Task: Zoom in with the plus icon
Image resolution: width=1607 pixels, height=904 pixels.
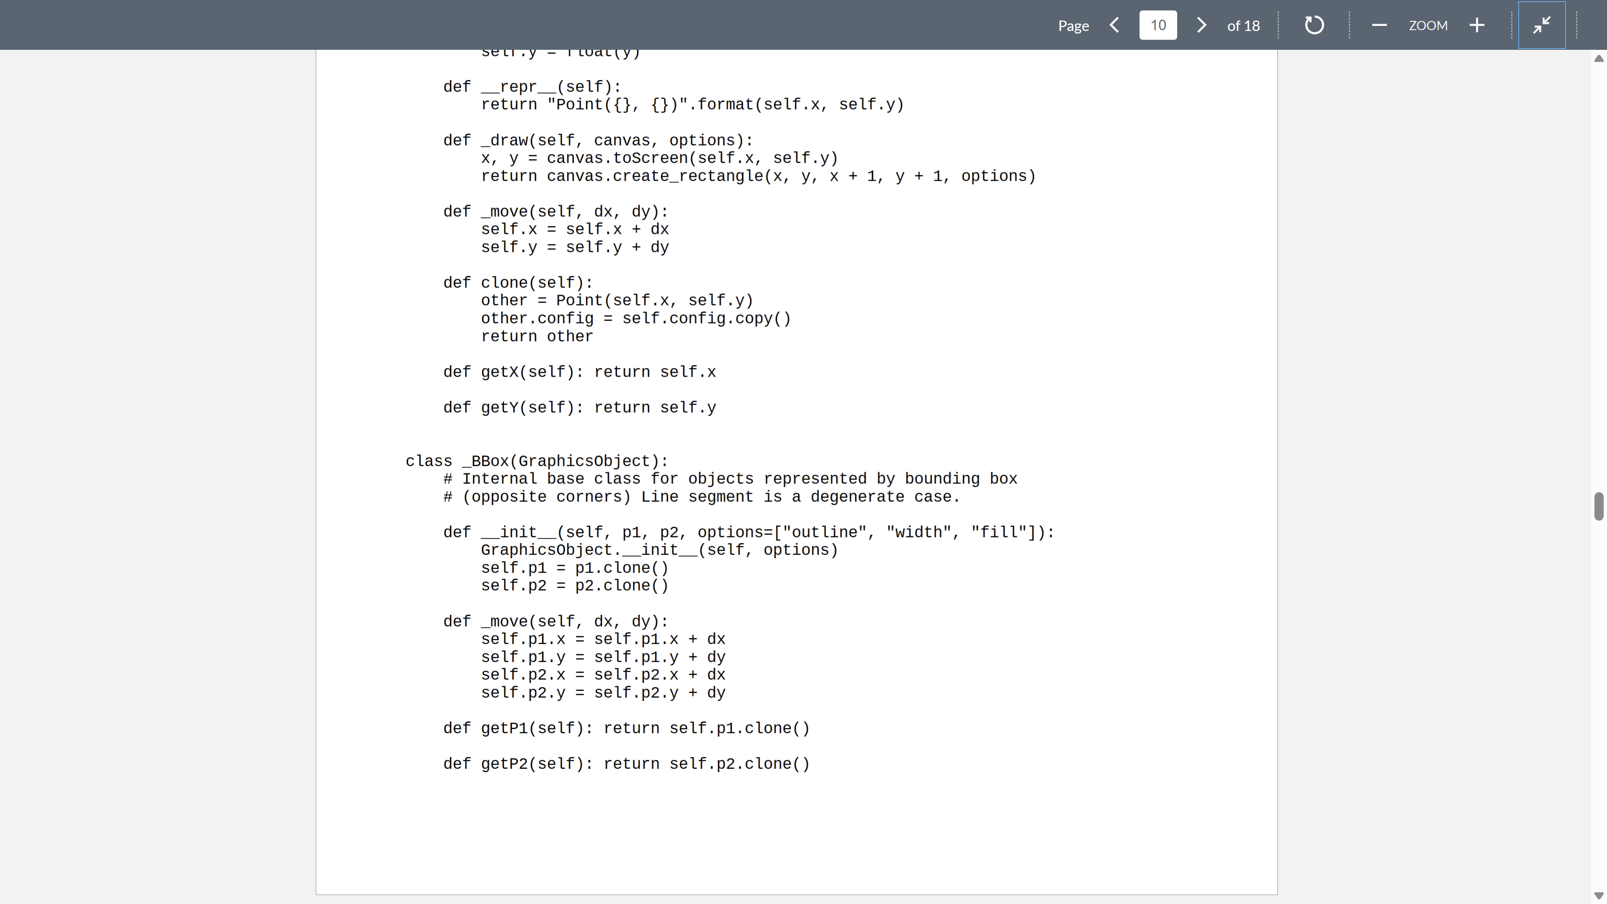Action: click(x=1476, y=25)
